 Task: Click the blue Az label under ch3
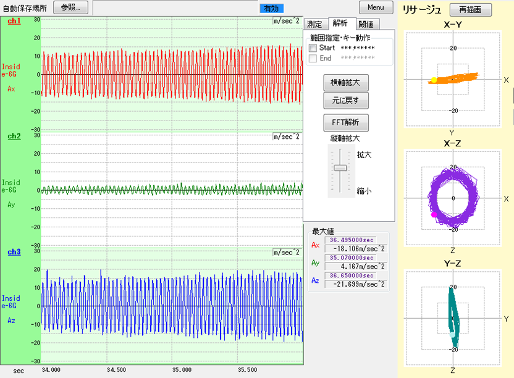[x=11, y=321]
